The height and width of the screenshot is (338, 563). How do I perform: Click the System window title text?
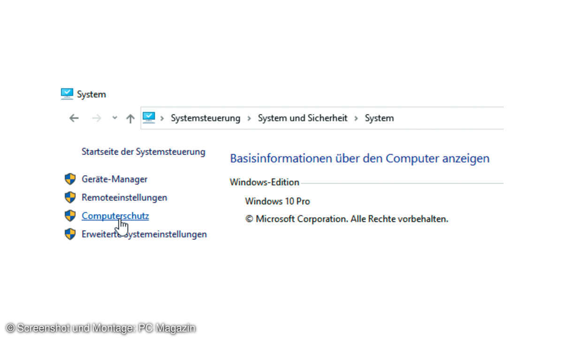point(91,94)
